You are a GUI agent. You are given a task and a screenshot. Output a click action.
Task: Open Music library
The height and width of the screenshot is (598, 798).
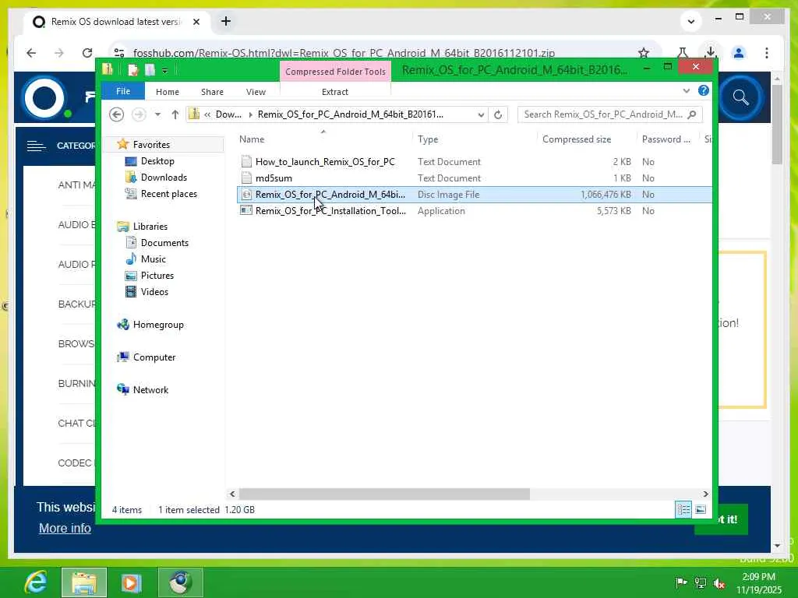(x=154, y=259)
